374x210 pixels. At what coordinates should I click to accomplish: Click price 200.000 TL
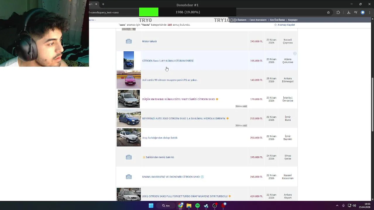[256, 138]
